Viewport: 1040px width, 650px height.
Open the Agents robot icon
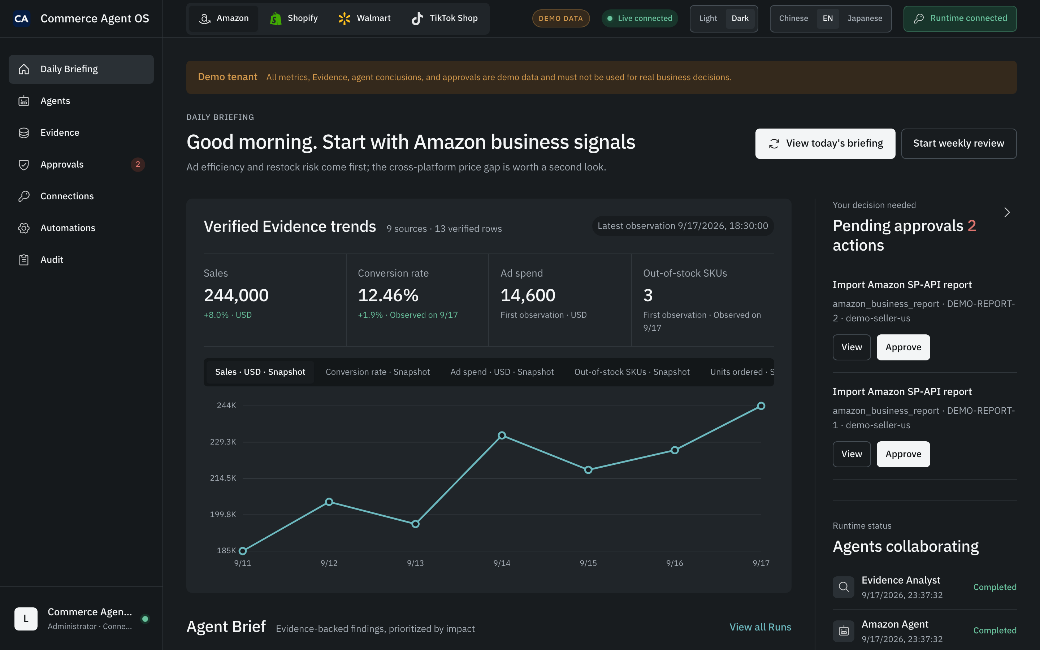tap(24, 101)
